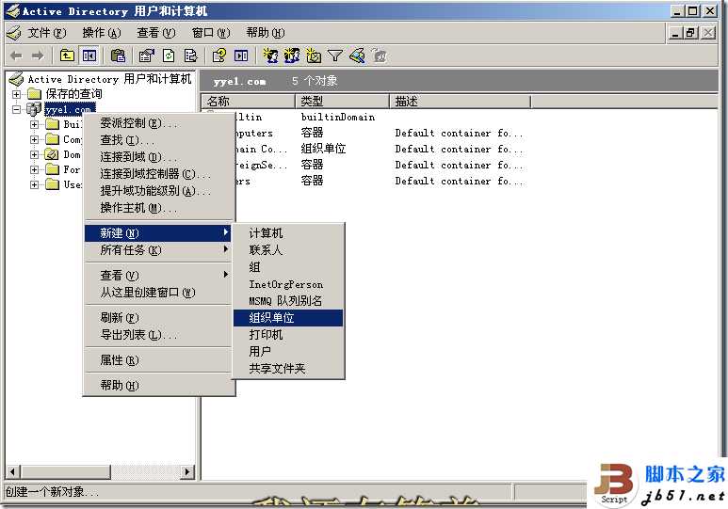Collapse the yyel.com domain node
Screen dimensions: 728x509
tap(17, 109)
